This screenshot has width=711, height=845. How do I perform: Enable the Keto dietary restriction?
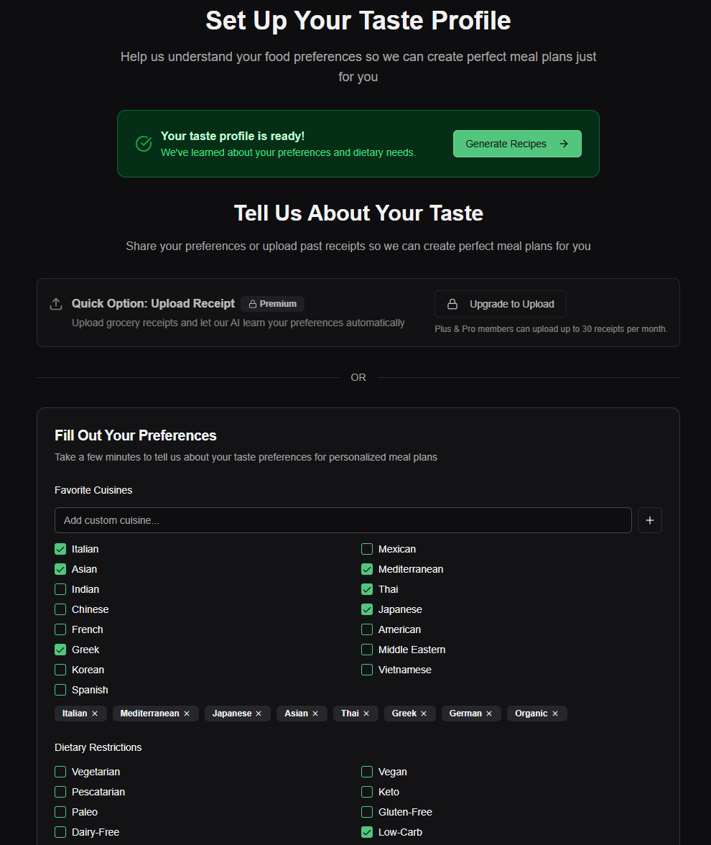[x=366, y=791]
